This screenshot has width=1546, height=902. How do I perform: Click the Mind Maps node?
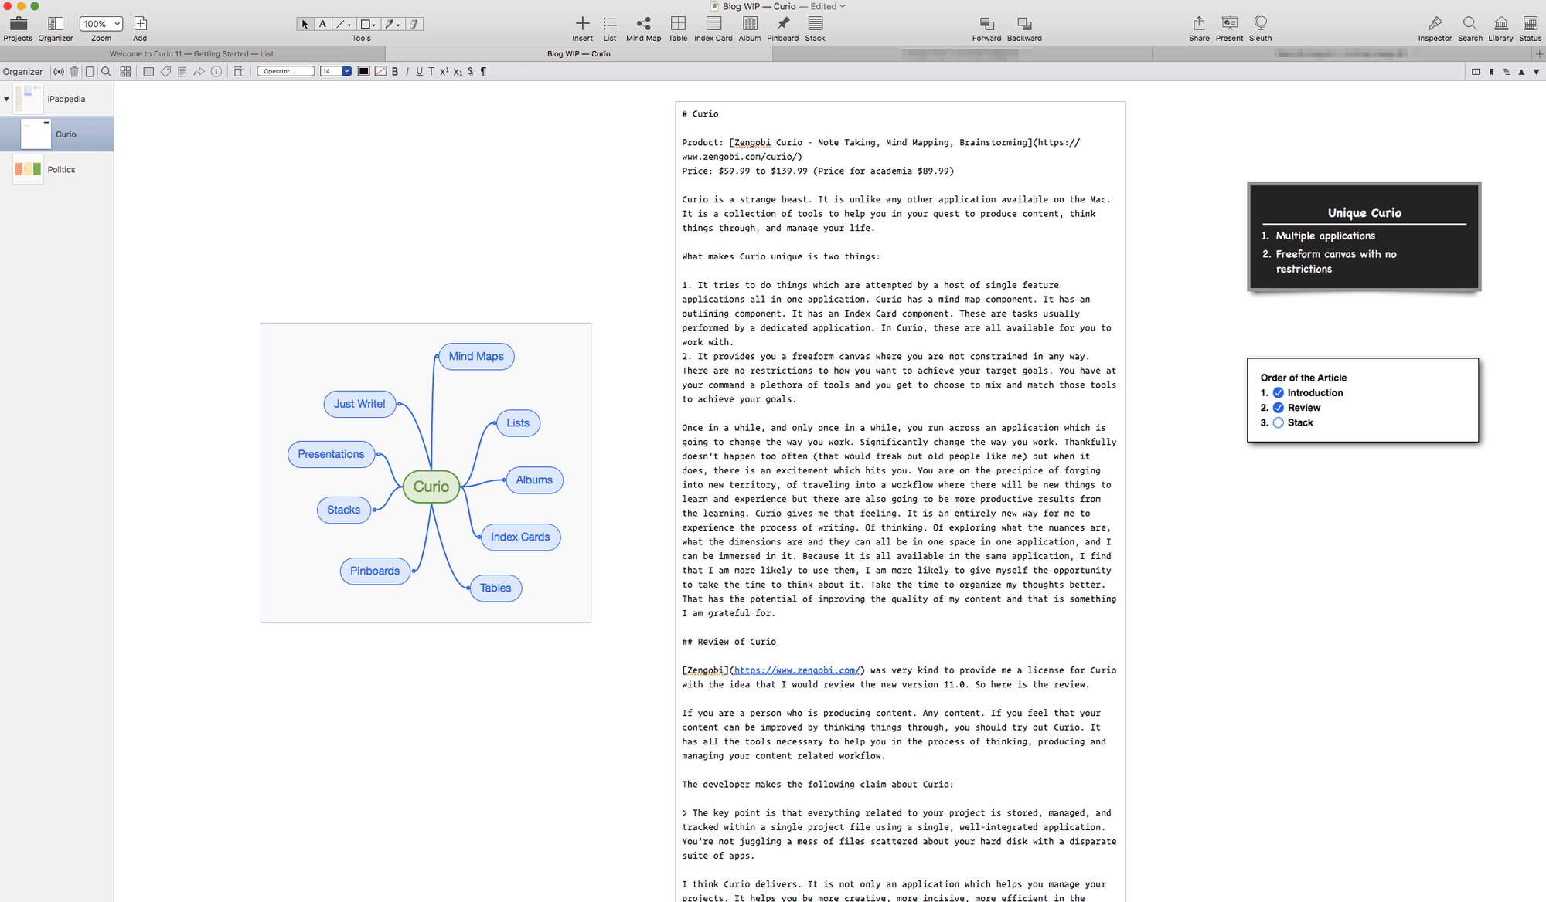tap(476, 356)
